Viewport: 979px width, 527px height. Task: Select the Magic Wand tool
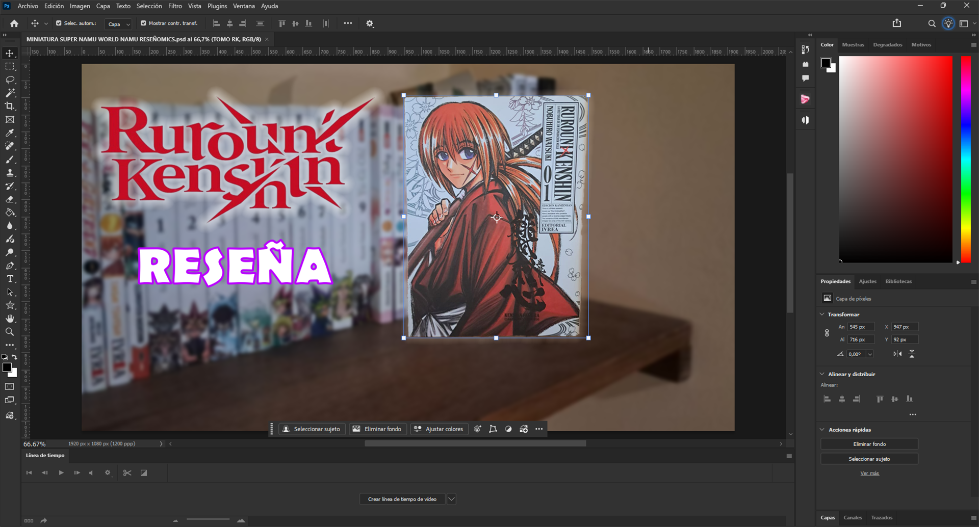tap(10, 93)
